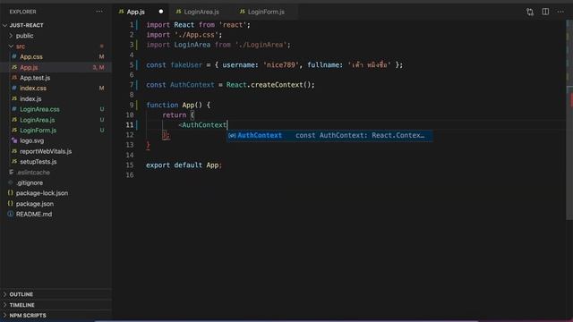The height and width of the screenshot is (322, 573).
Task: Click the CSS hash icon of App.css
Action: coord(14,56)
